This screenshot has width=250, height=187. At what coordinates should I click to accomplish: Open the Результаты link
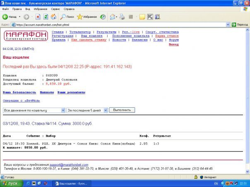pyautogui.click(x=106, y=32)
